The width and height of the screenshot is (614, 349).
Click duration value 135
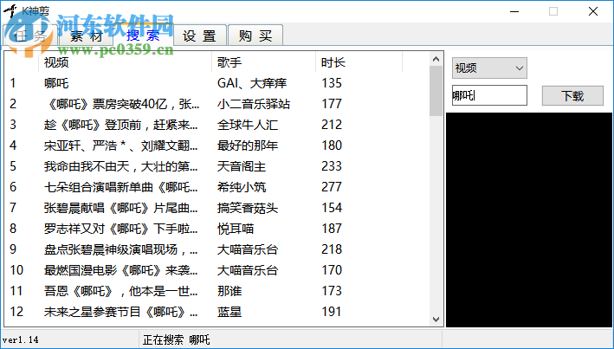point(332,83)
